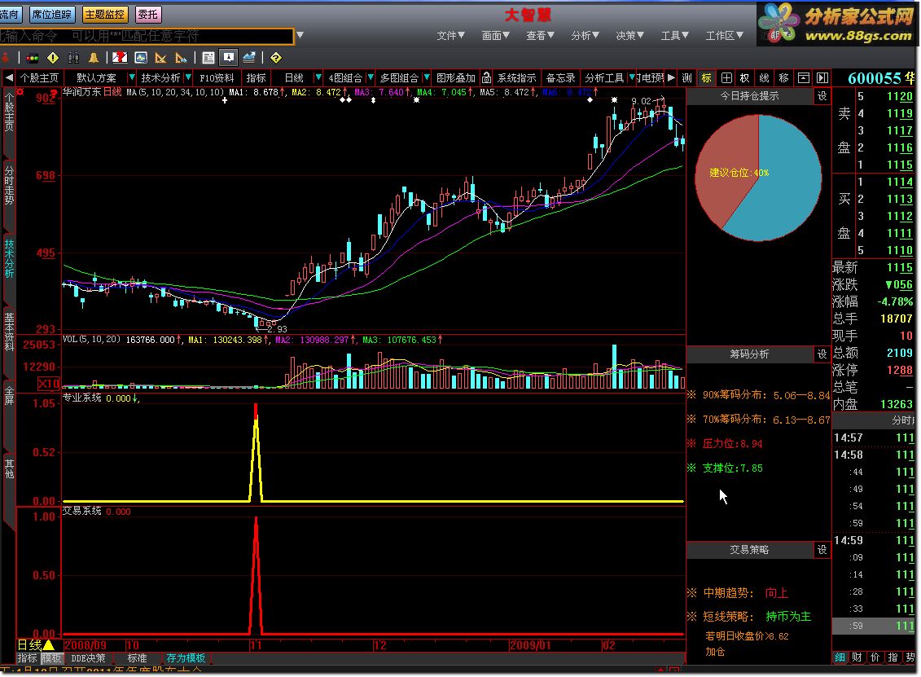Click the 存为模板 link
The height and width of the screenshot is (677, 921).
[x=186, y=658]
